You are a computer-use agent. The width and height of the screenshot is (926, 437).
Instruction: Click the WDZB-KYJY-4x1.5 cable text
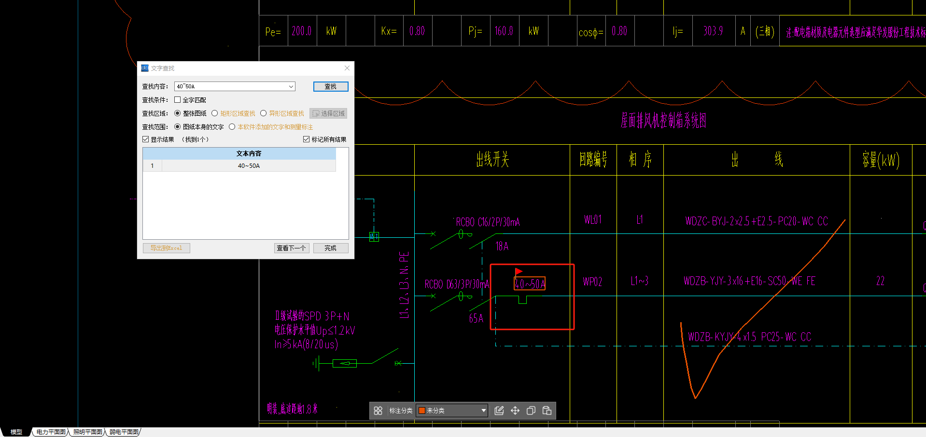749,337
